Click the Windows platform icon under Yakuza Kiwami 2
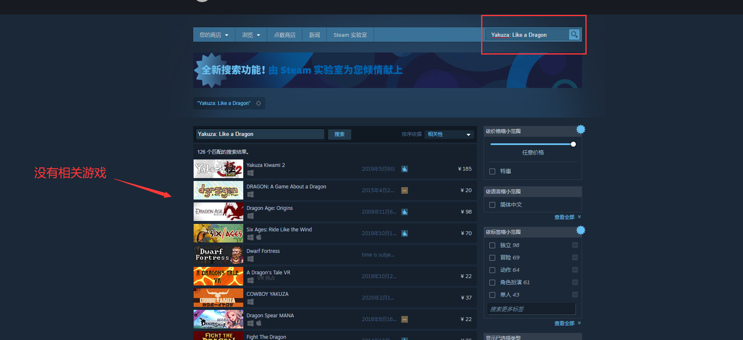The image size is (743, 340). tap(250, 173)
